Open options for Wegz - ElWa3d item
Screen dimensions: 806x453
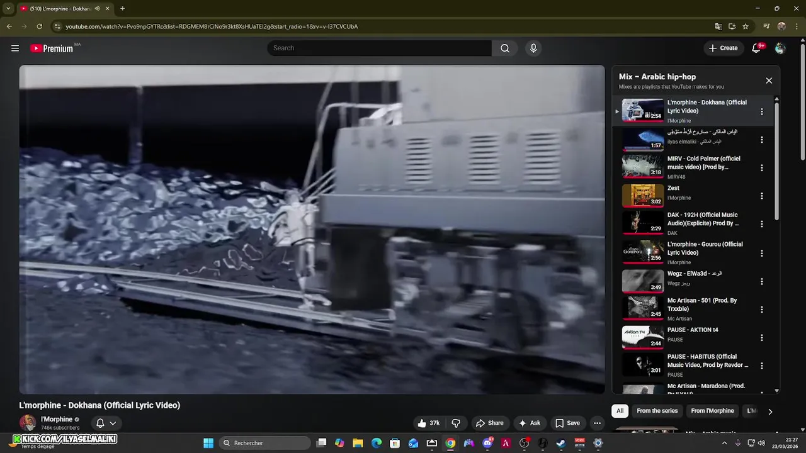tap(761, 282)
